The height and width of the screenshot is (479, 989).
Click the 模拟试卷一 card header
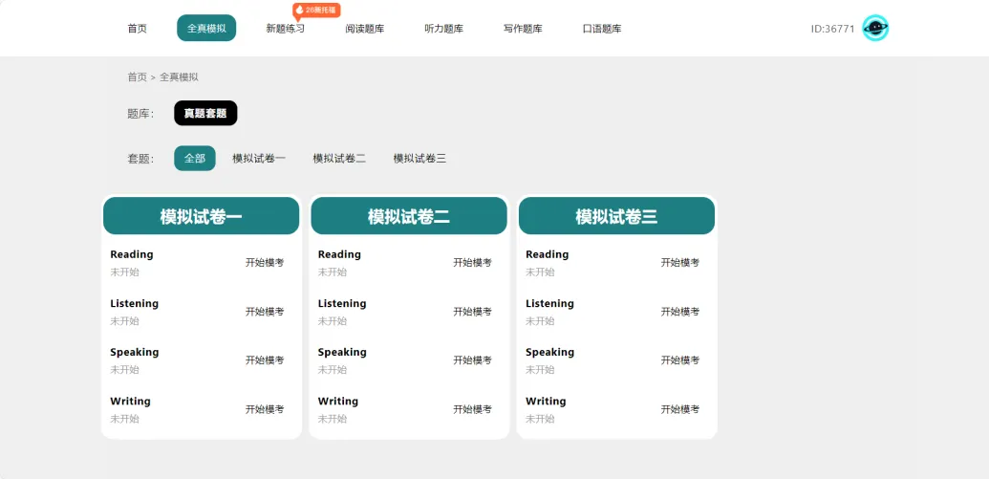202,216
